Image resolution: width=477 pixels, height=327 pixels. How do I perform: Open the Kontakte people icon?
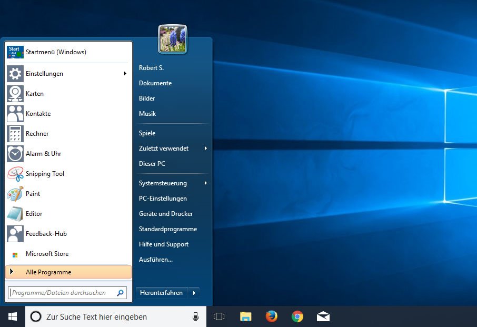tap(15, 114)
